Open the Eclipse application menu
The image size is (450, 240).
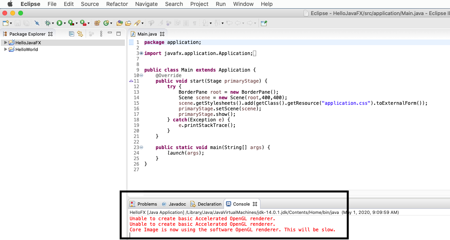point(31,4)
